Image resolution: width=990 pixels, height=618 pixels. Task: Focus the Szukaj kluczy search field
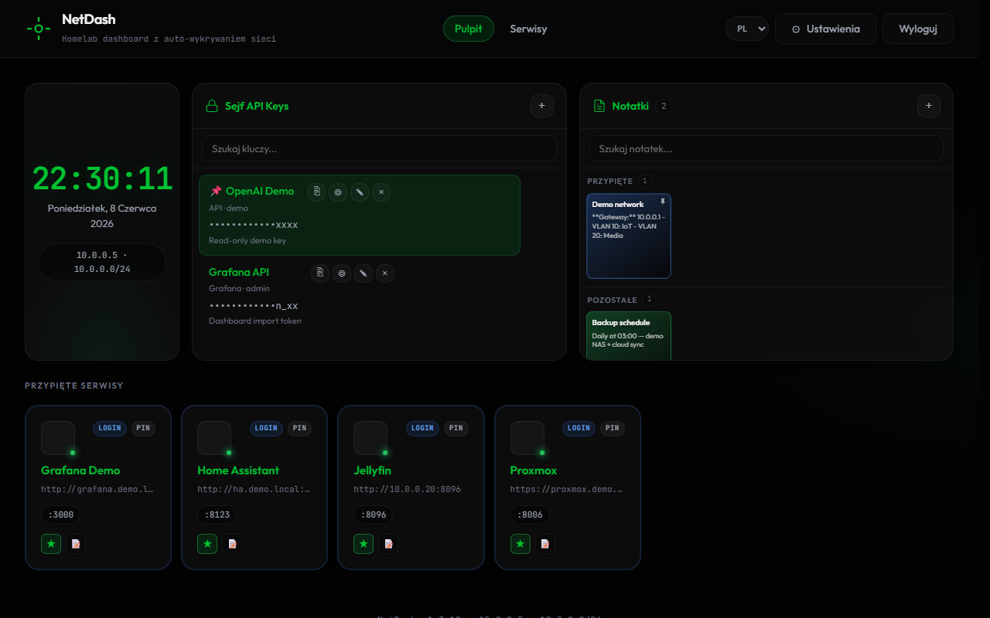coord(379,148)
